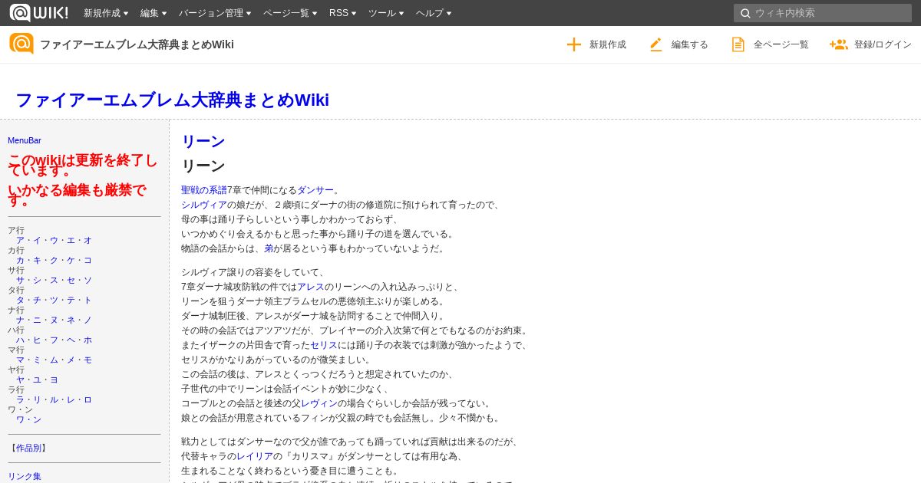Select the ワ index link on bottom row
The height and width of the screenshot is (483, 921).
tap(20, 419)
